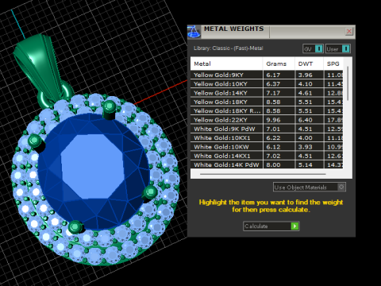Select the Yellow Gold:14KY row

267,93
